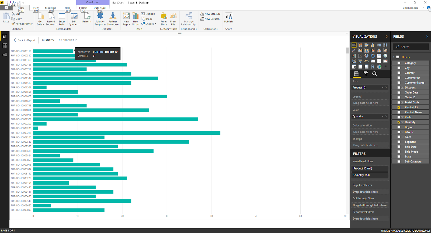The width and height of the screenshot is (431, 233).
Task: Open the Get Data dropdown
Action: coord(40,19)
